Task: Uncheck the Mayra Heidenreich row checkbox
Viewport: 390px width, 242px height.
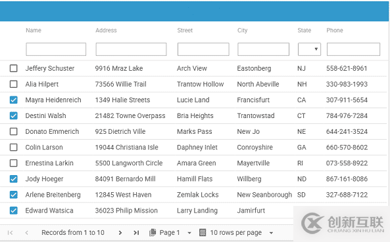Action: pos(13,100)
